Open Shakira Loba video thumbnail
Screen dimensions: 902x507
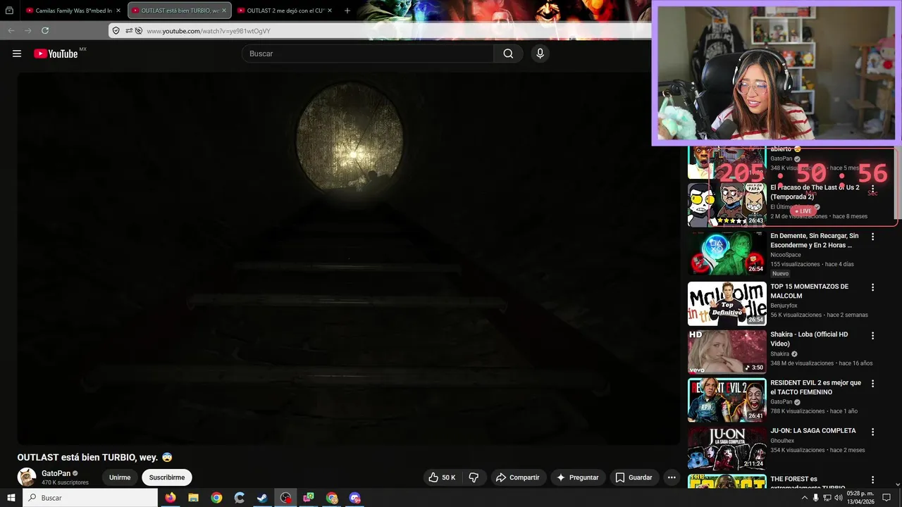[x=727, y=351]
